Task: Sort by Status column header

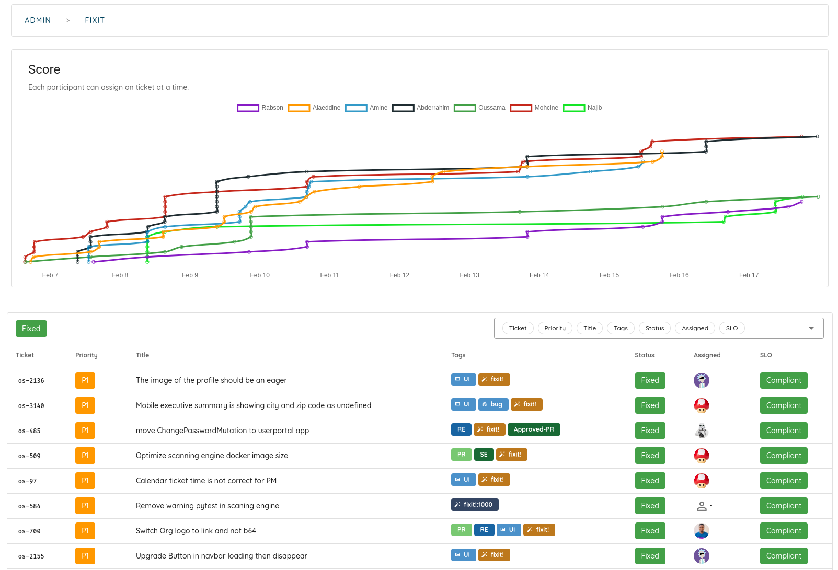Action: coord(645,355)
